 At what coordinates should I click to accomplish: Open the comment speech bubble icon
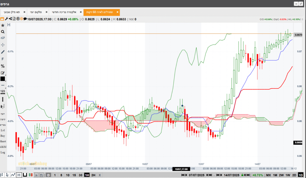coord(25,19)
